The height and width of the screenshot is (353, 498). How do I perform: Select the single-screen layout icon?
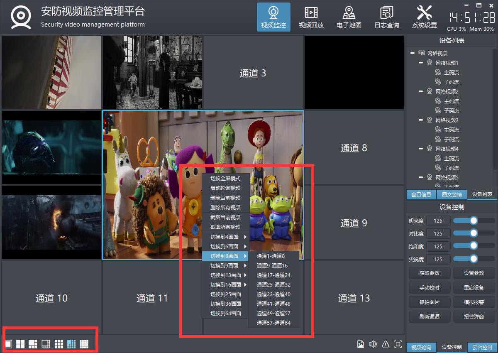pyautogui.click(x=8, y=344)
